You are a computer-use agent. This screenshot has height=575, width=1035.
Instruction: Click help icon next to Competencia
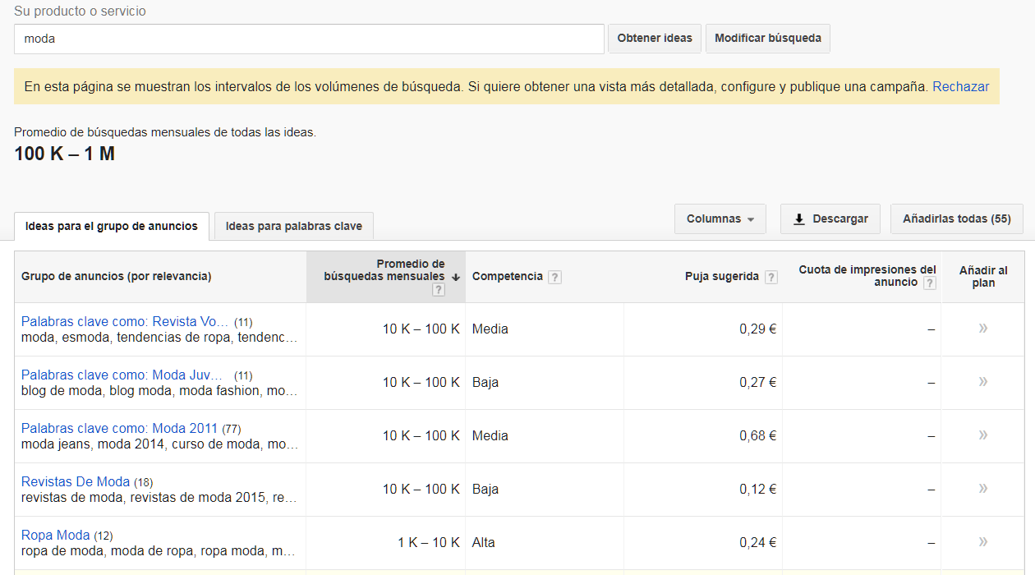[554, 277]
